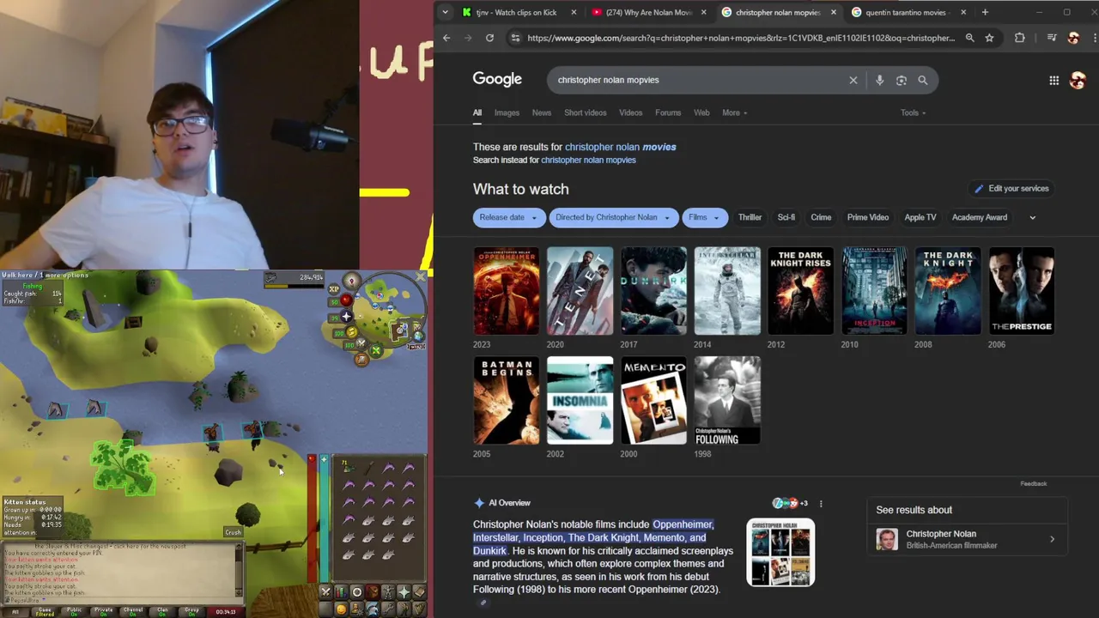Select the Game chat filter tab
The image size is (1099, 618).
pos(45,611)
